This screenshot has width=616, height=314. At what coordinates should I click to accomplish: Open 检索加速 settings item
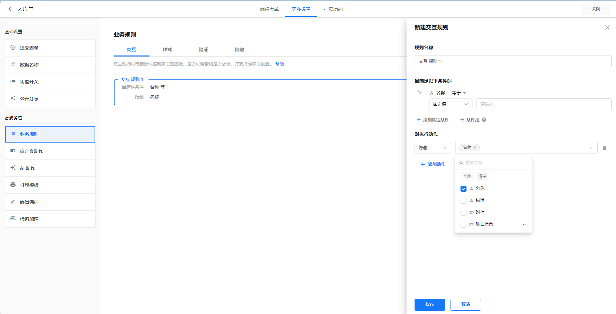coord(50,219)
